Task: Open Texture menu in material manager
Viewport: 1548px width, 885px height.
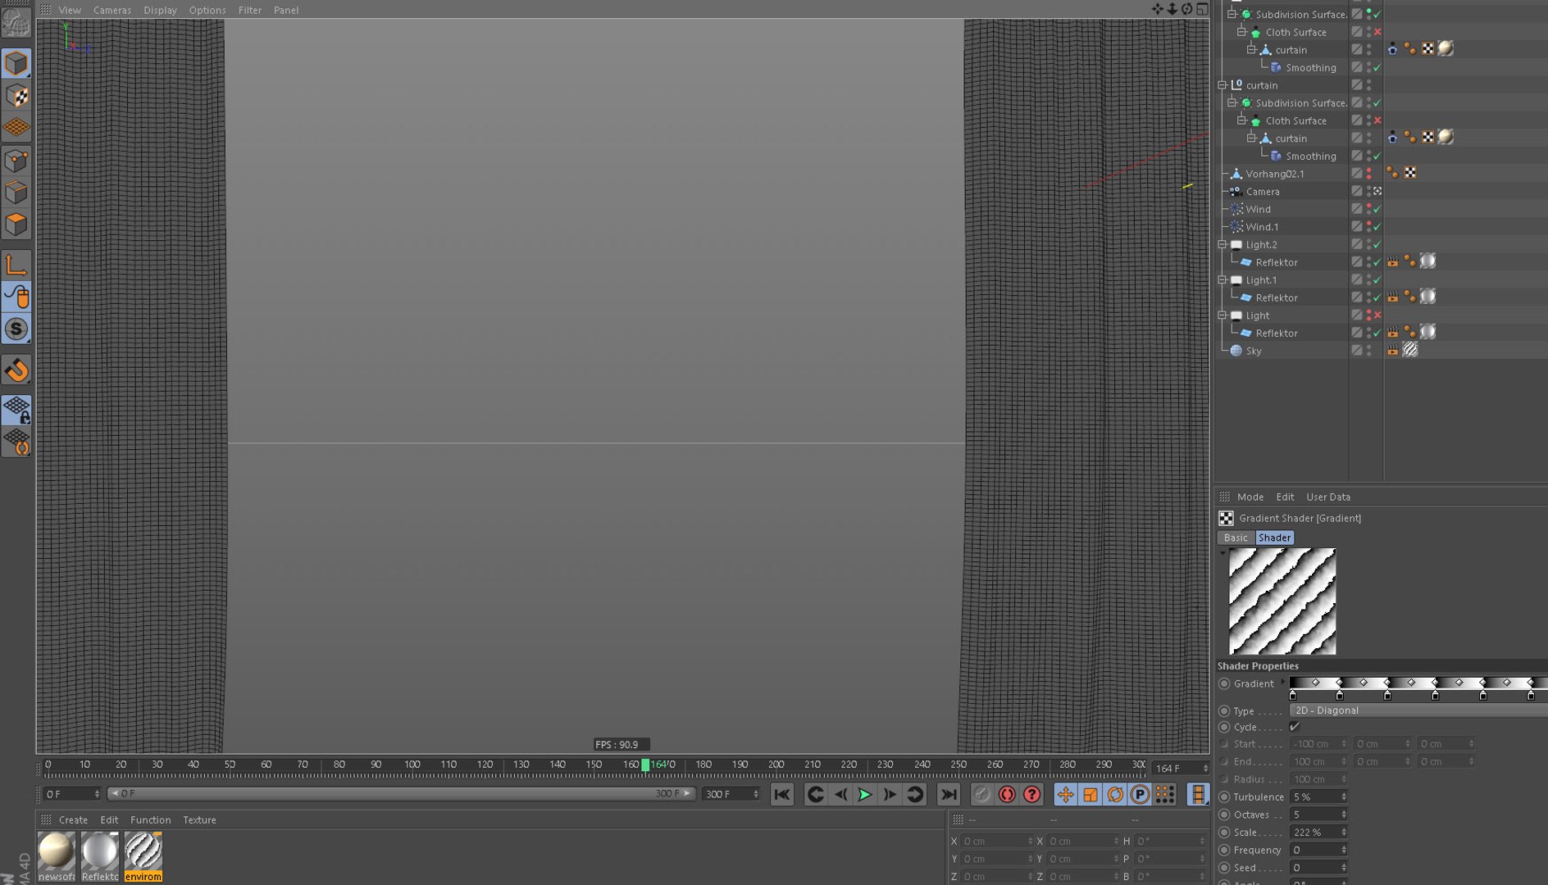Action: [199, 819]
